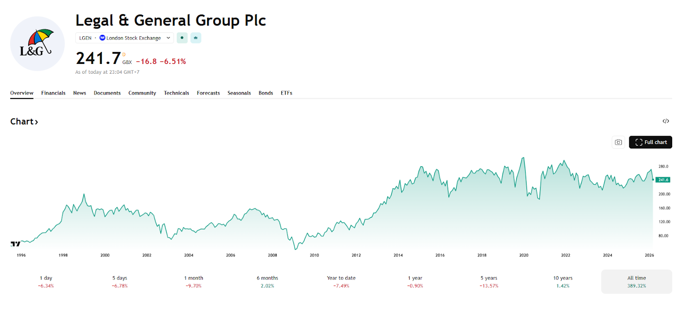This screenshot has width=682, height=309.
Task: Click the market status dot icon
Action: 182,38
